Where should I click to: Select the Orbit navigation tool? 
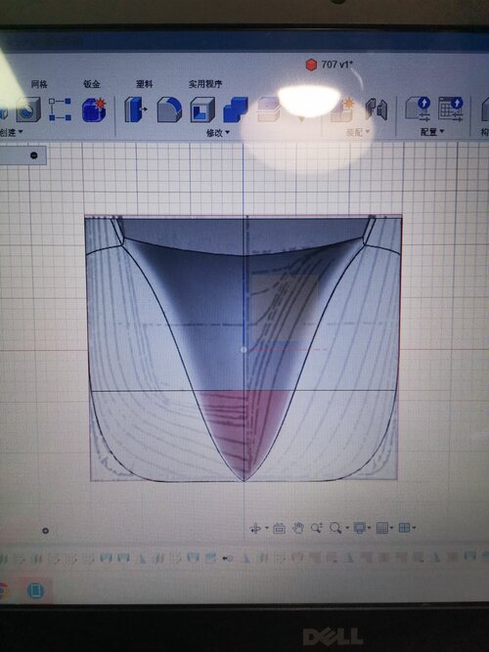click(254, 529)
